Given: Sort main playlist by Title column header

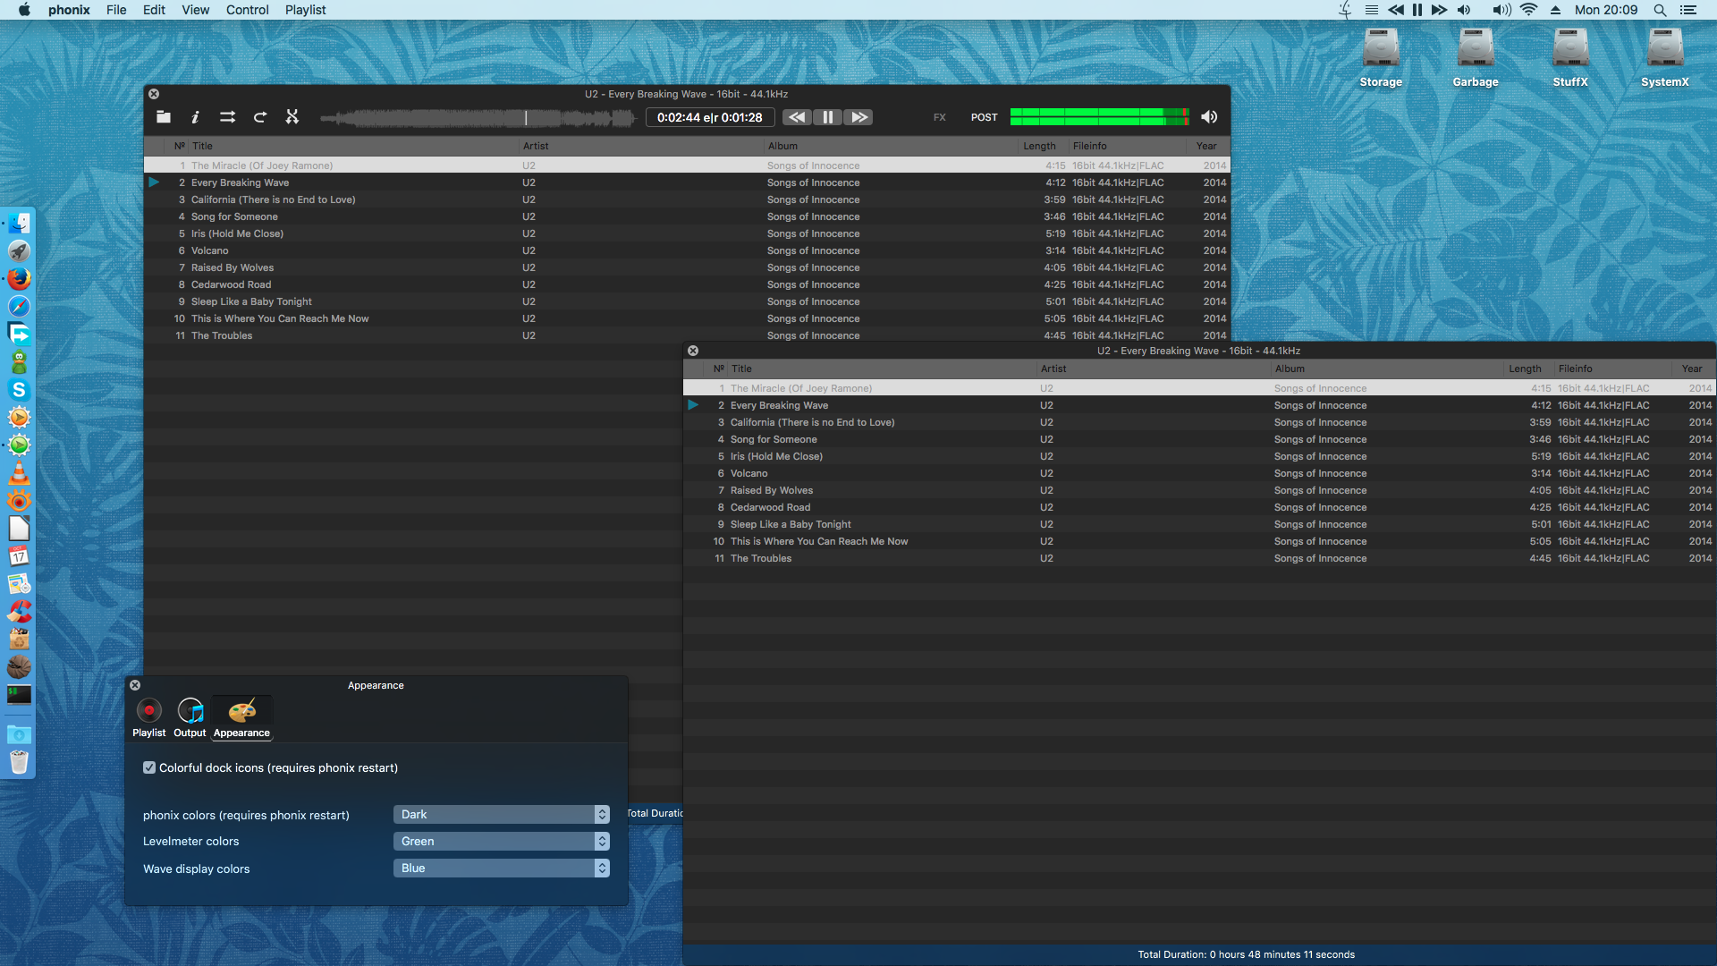Looking at the screenshot, I should tap(353, 146).
